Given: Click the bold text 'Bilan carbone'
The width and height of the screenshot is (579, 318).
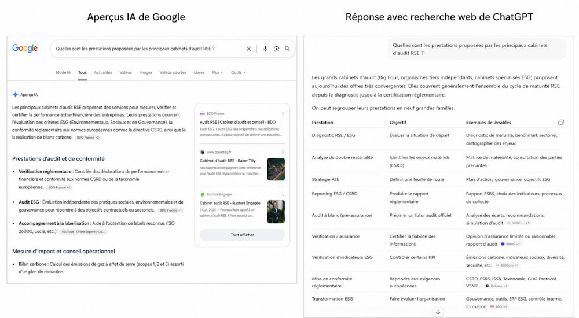Looking at the screenshot, I should (32, 264).
